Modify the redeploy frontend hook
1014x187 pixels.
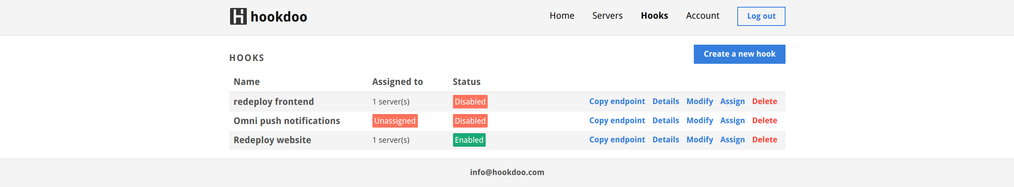click(x=699, y=102)
